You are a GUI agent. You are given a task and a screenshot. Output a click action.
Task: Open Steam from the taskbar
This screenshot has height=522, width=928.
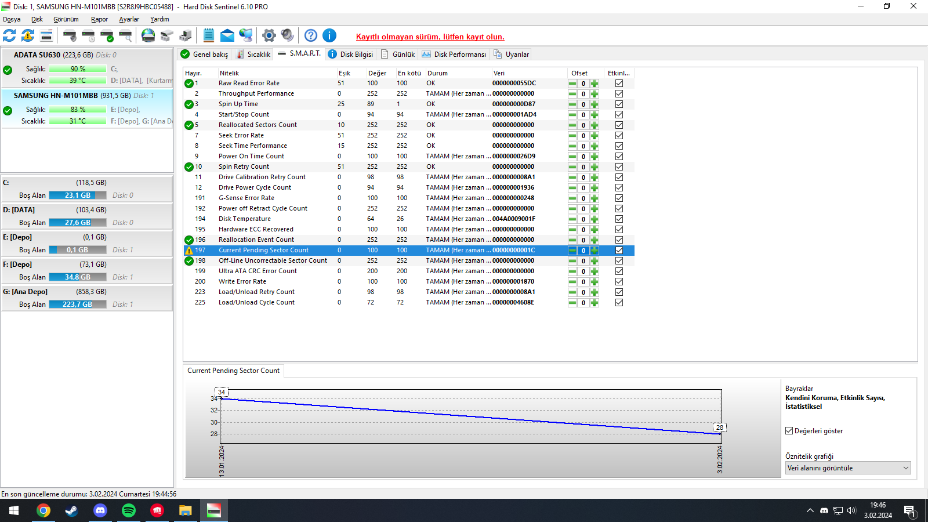point(71,510)
